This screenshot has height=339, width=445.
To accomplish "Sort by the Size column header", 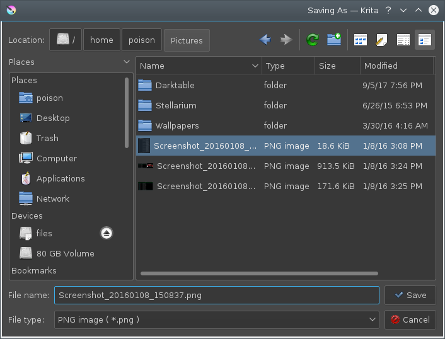I will [x=337, y=66].
